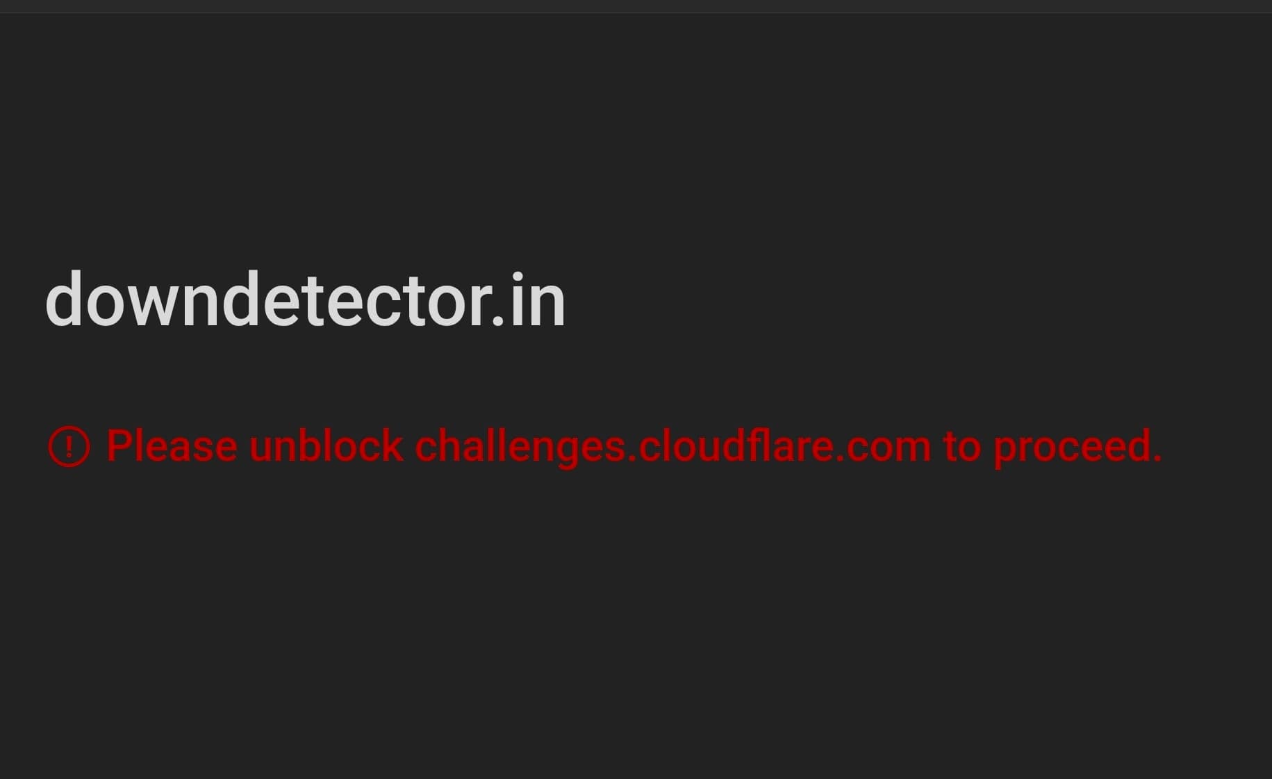1272x779 pixels.
Task: Click the red exclamation warning icon
Action: coord(69,446)
